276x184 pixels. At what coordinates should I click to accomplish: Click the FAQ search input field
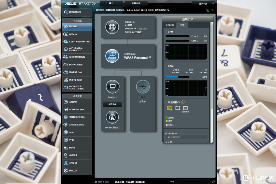[x=193, y=181]
